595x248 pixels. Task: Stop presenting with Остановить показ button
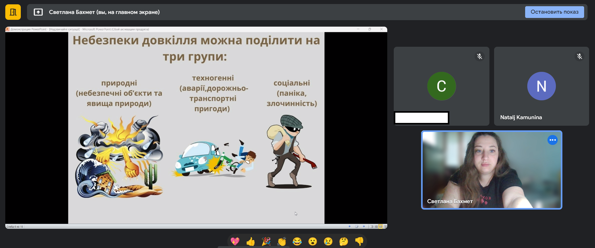[x=554, y=12]
